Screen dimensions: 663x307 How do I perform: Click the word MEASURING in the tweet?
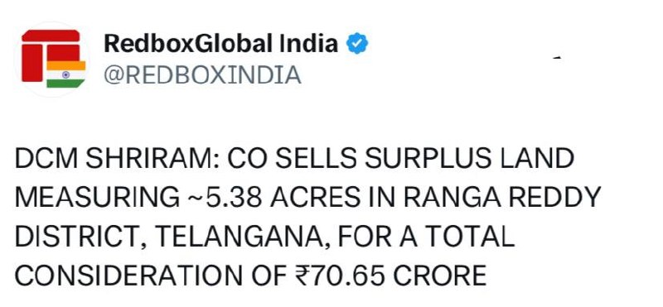point(97,198)
